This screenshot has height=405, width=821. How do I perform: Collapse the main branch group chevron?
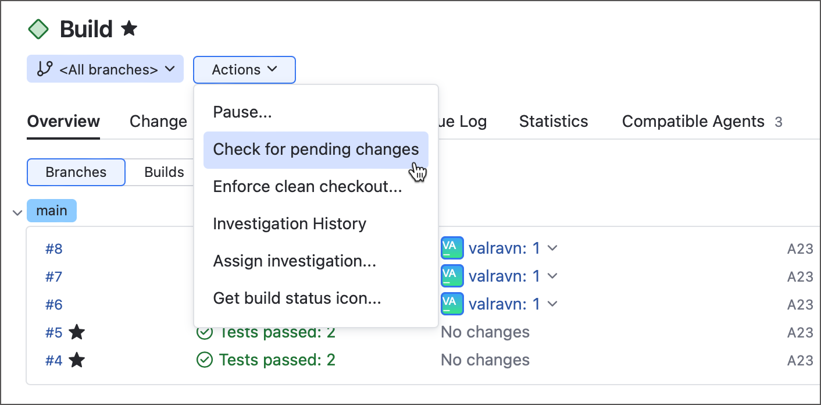point(17,212)
